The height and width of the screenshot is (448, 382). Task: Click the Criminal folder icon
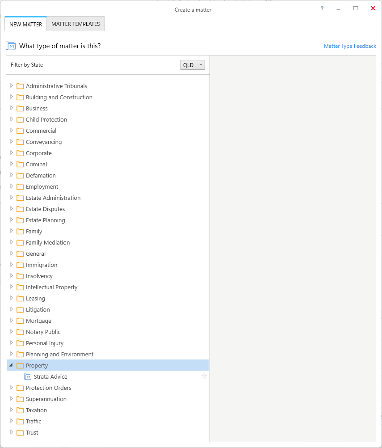(20, 164)
